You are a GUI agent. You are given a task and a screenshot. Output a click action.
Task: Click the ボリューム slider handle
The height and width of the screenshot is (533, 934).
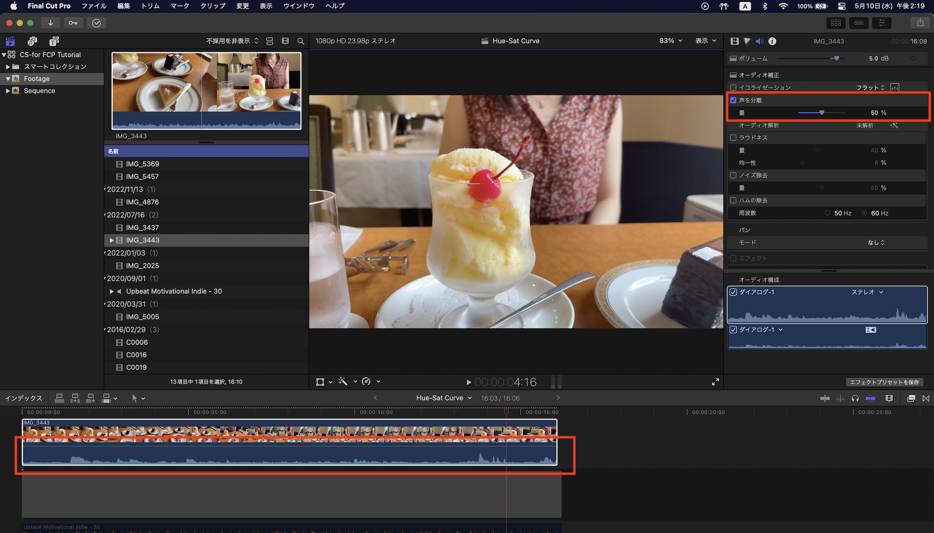(836, 58)
